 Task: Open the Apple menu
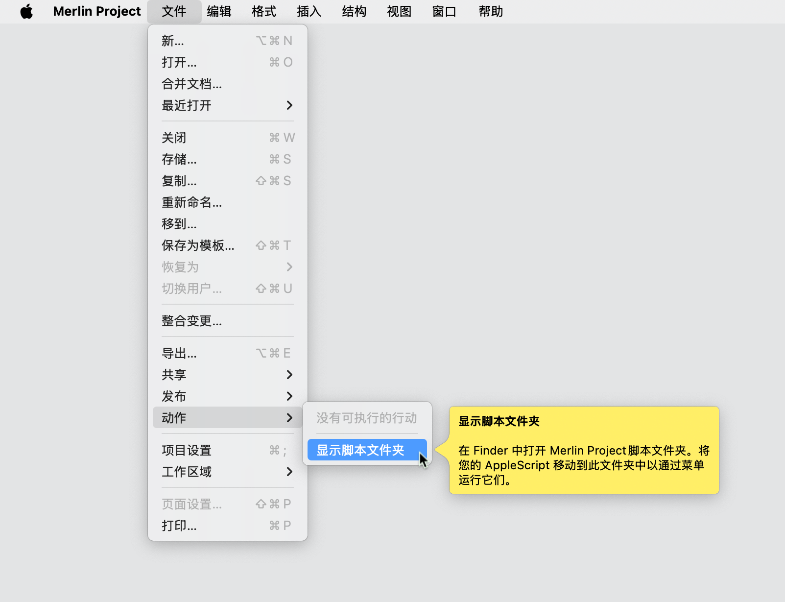click(27, 11)
